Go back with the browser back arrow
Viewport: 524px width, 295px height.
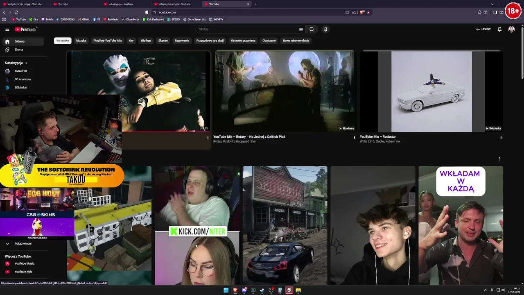tap(4, 12)
